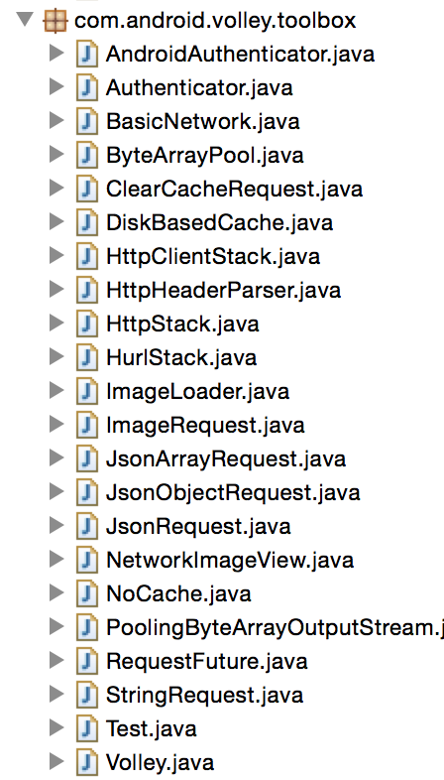Select the com.android.volley.toolbox package label
The image size is (444, 780).
[215, 21]
